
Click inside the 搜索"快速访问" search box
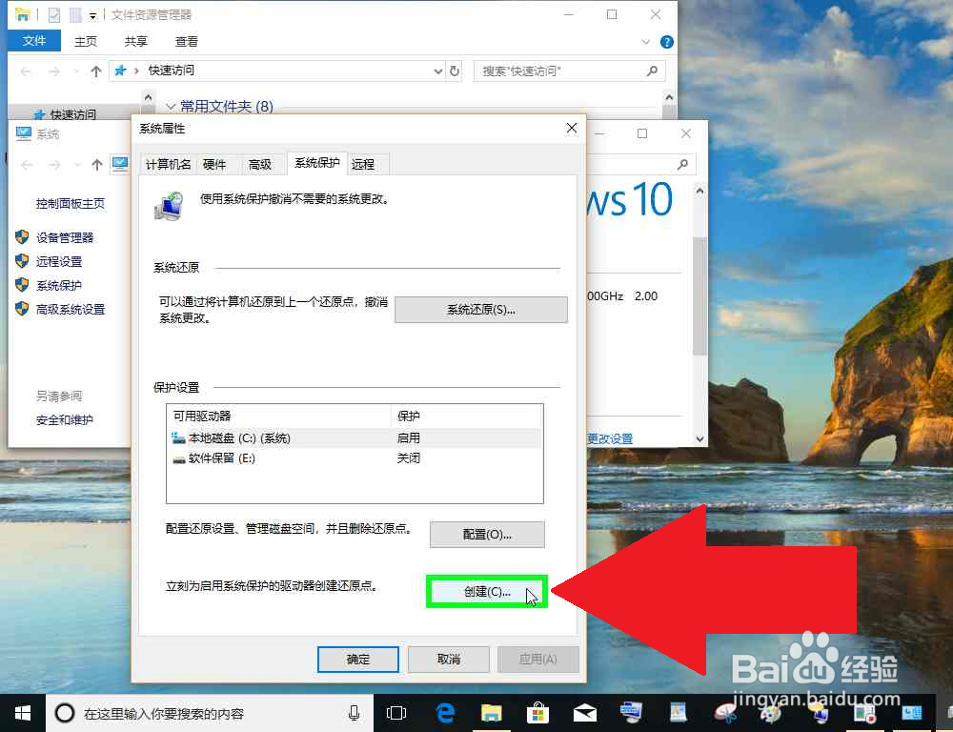tap(553, 71)
